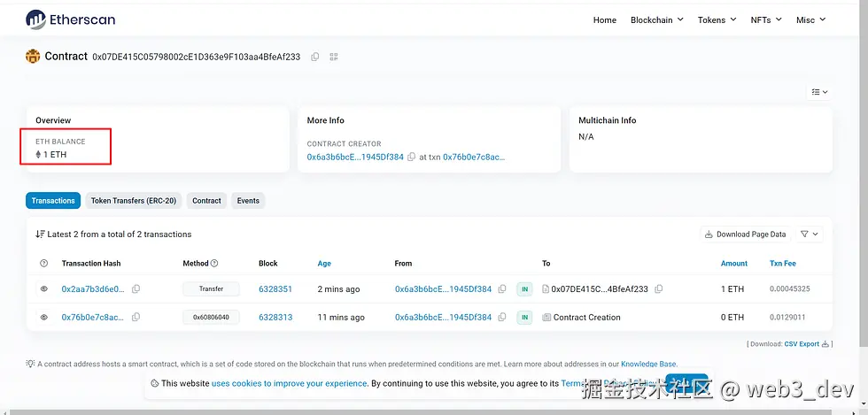Open the Knowledge Base link
The image size is (868, 415).
(x=648, y=364)
